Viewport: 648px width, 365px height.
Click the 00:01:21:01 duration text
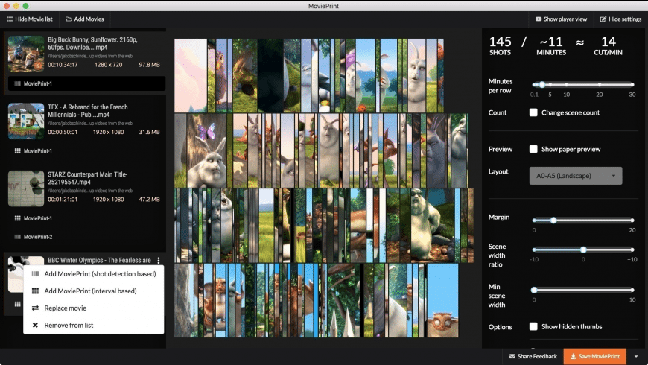click(x=63, y=200)
